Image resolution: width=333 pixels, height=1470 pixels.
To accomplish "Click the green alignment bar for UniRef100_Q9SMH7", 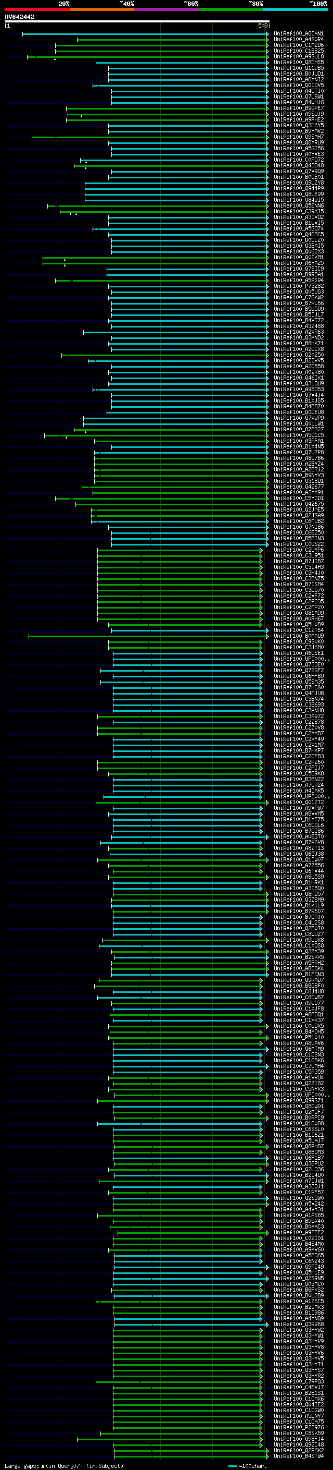I will click(150, 137).
